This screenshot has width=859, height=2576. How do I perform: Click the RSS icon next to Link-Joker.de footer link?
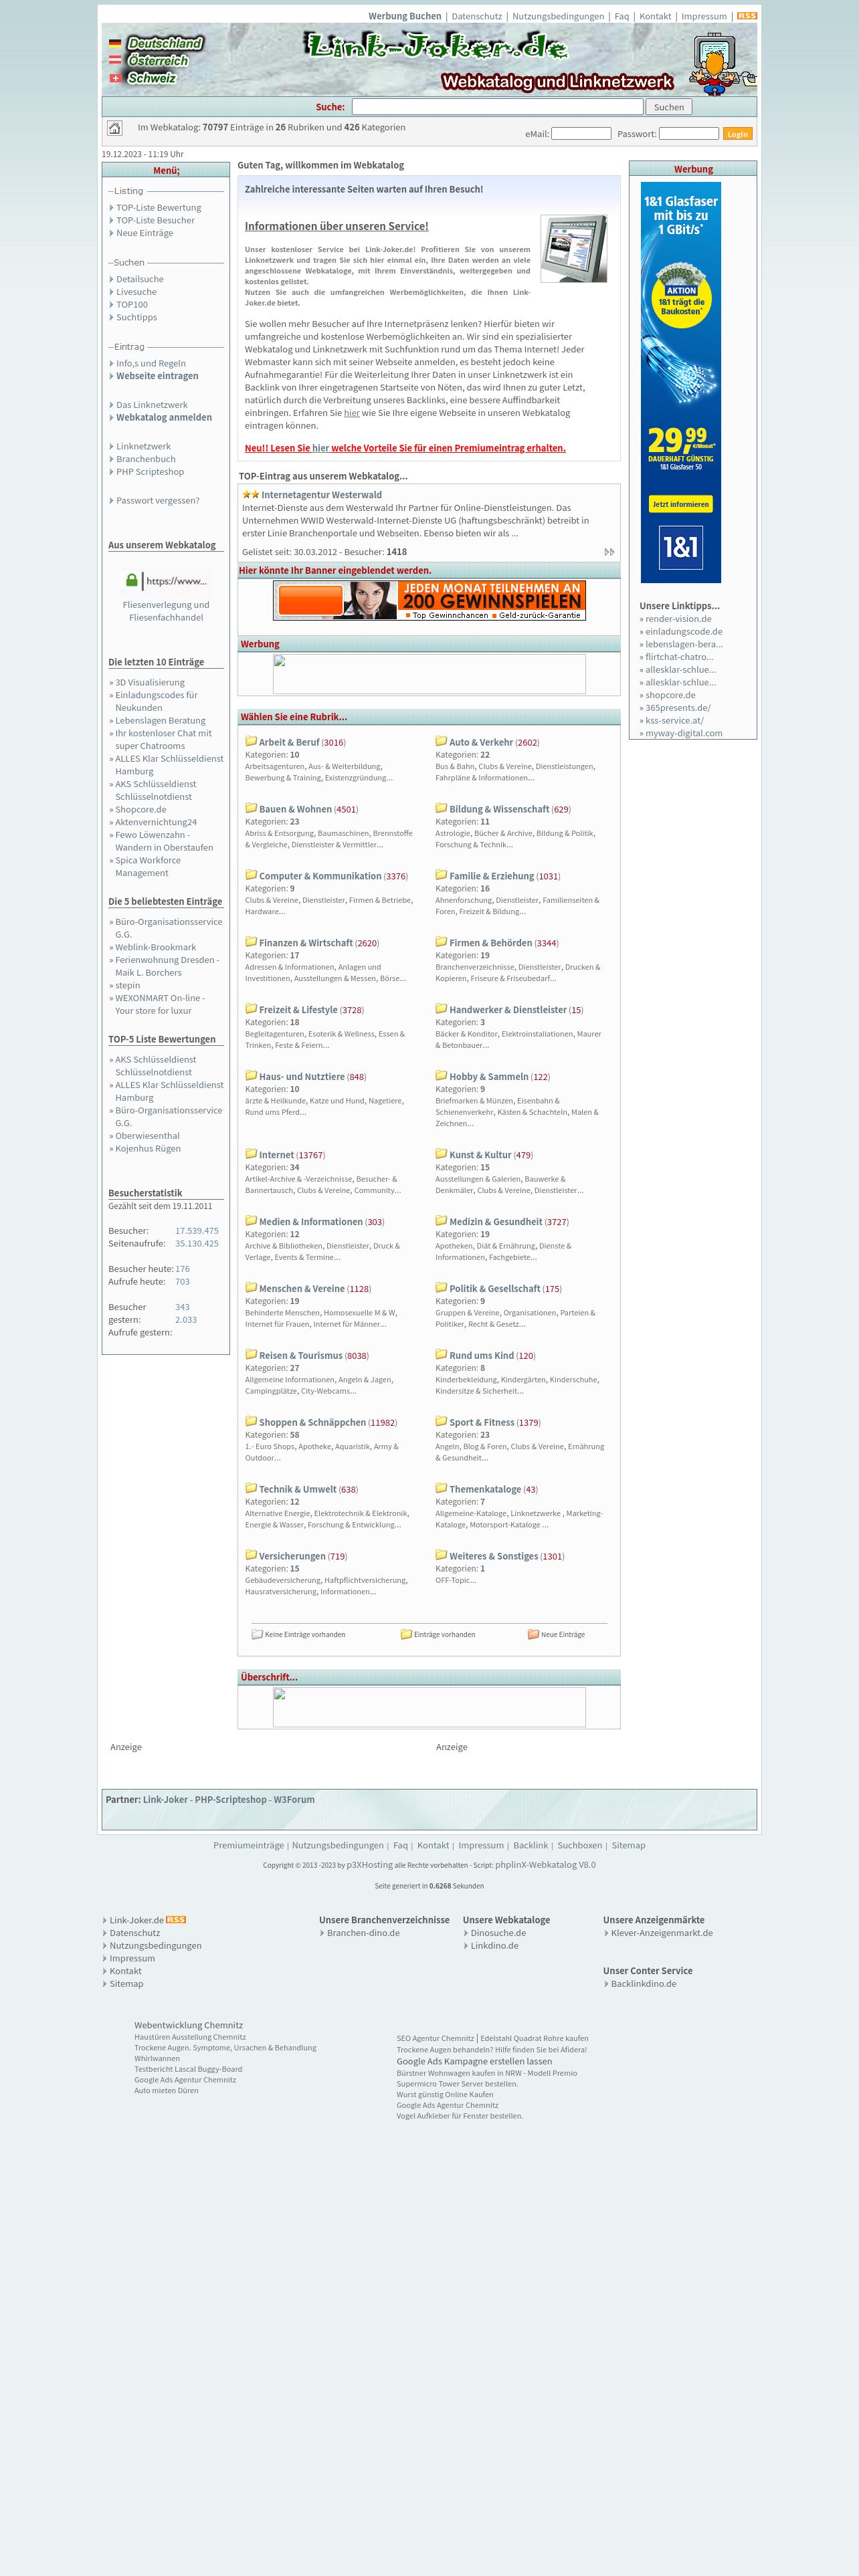click(x=176, y=1919)
